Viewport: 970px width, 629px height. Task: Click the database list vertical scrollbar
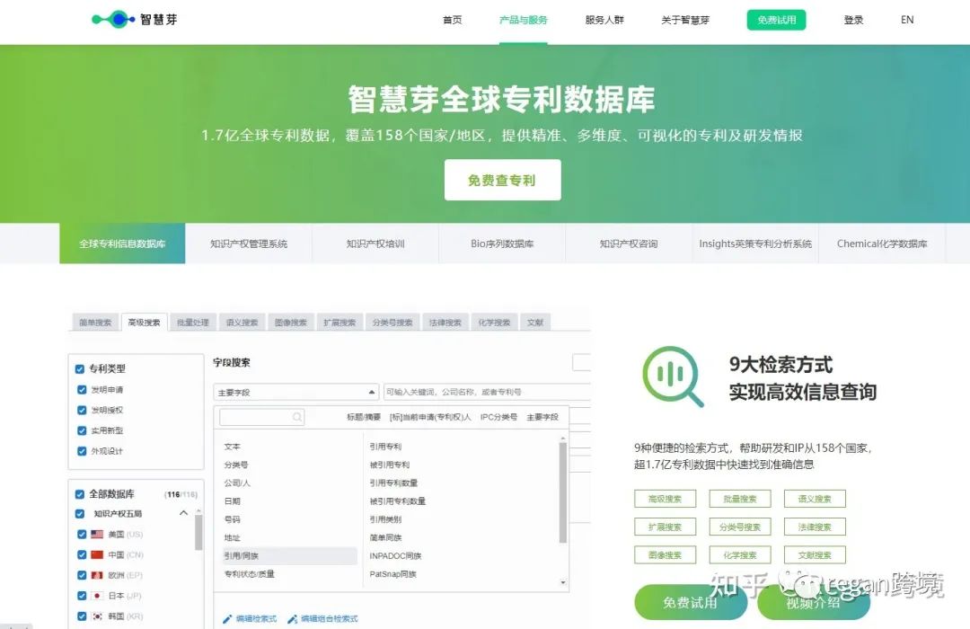198,533
